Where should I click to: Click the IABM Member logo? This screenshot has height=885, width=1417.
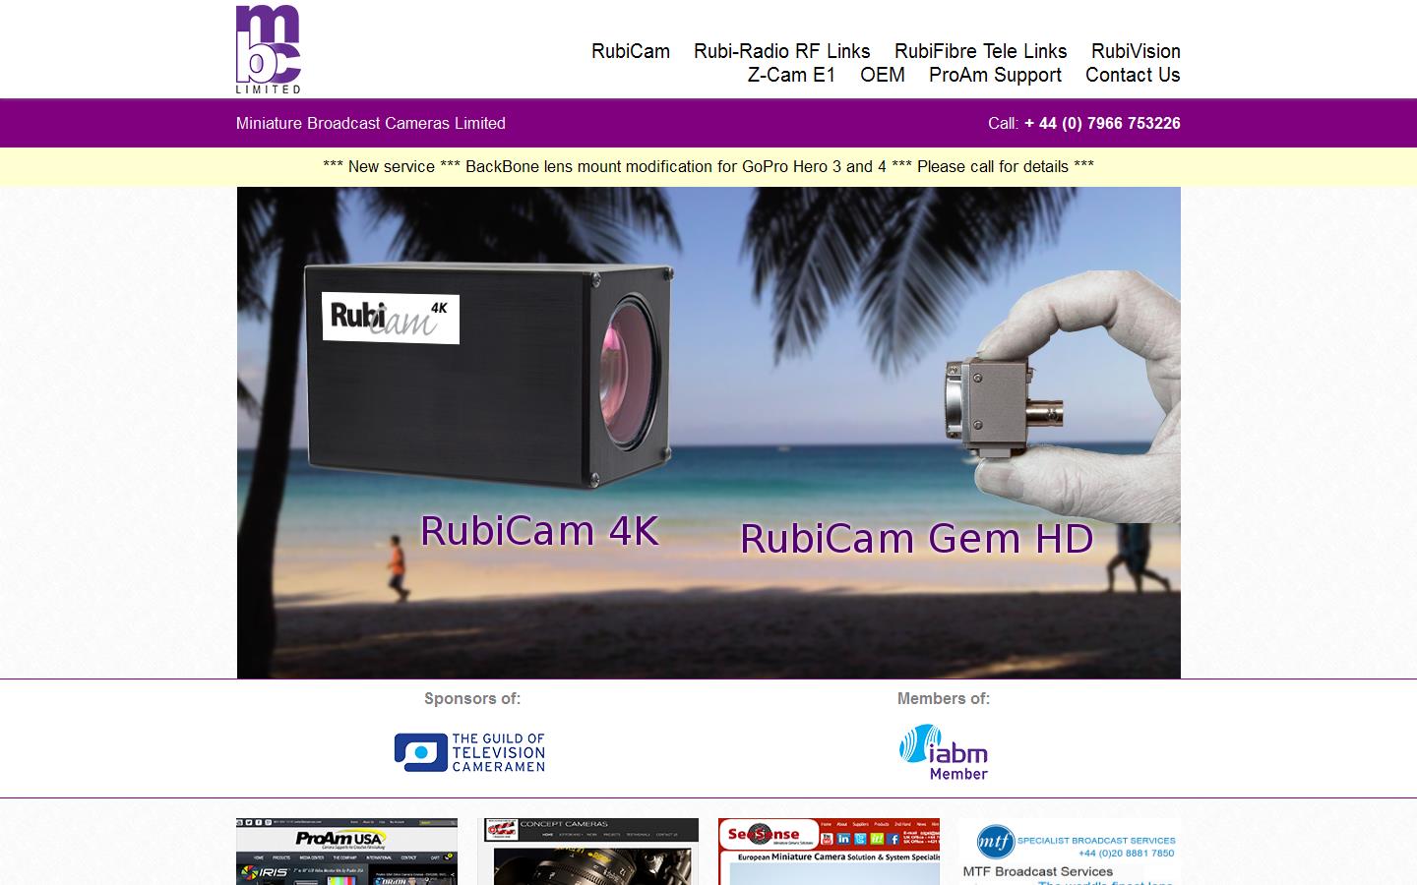tap(944, 751)
